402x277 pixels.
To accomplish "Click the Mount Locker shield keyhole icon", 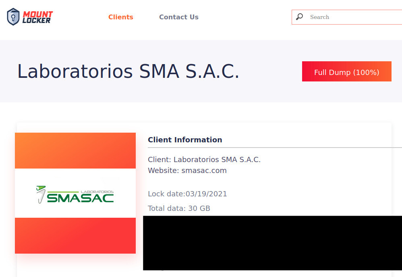I will 13,17.
